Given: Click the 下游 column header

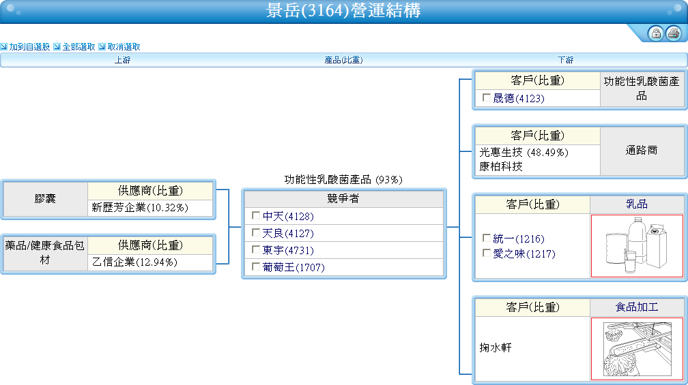Looking at the screenshot, I should 566,60.
